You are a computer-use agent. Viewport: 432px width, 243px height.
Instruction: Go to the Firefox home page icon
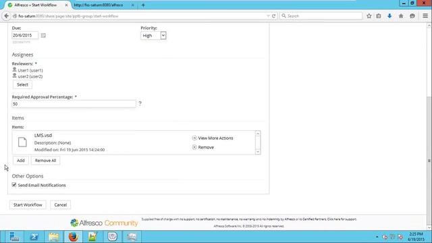(401, 16)
